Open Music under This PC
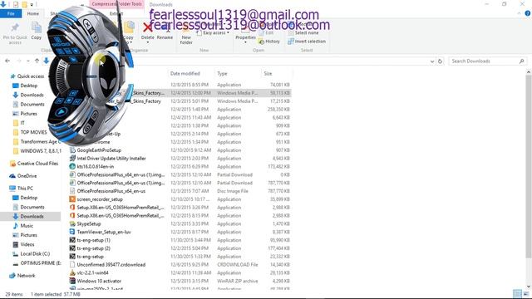 23,226
